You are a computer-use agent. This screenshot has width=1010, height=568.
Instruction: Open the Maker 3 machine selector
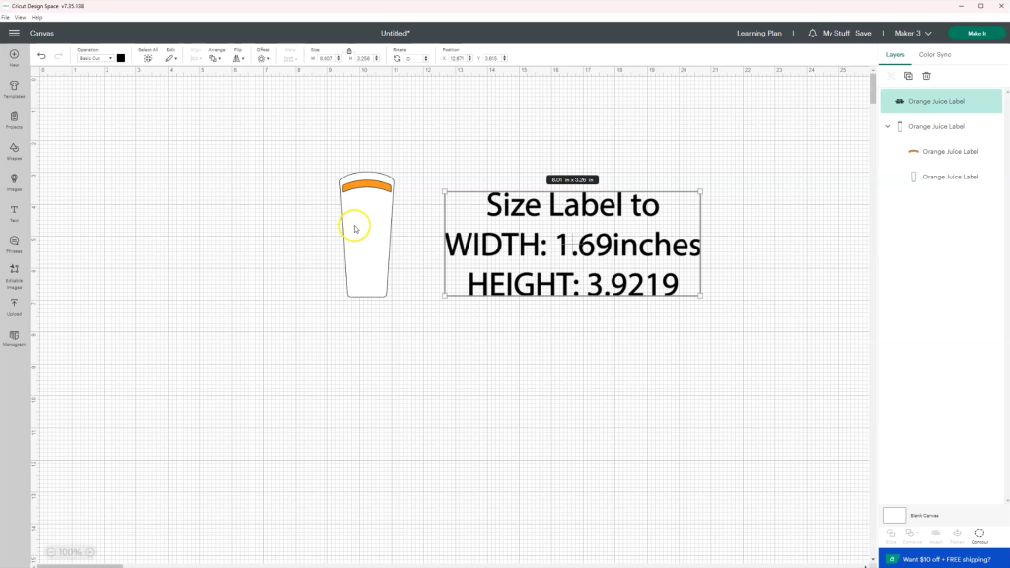(912, 33)
